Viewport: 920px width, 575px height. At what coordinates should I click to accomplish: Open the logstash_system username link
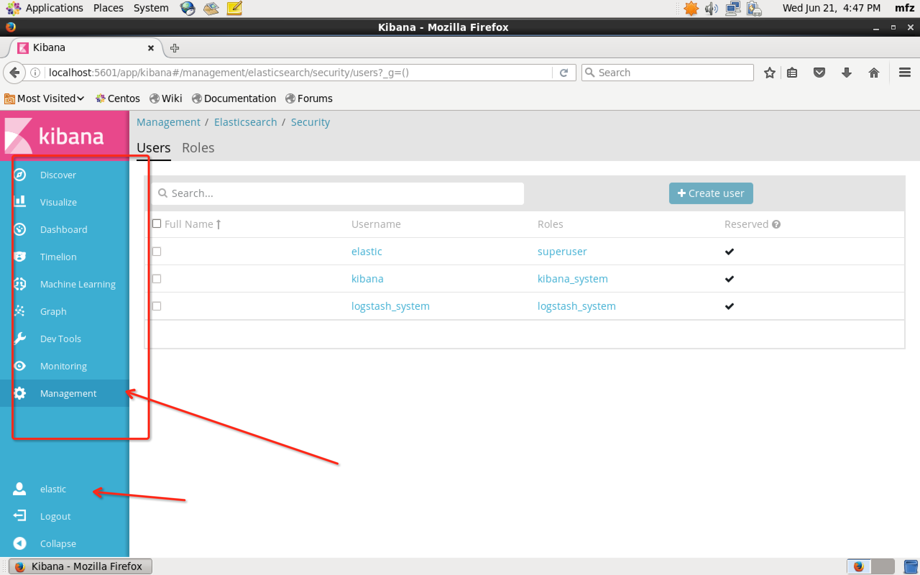coord(390,306)
